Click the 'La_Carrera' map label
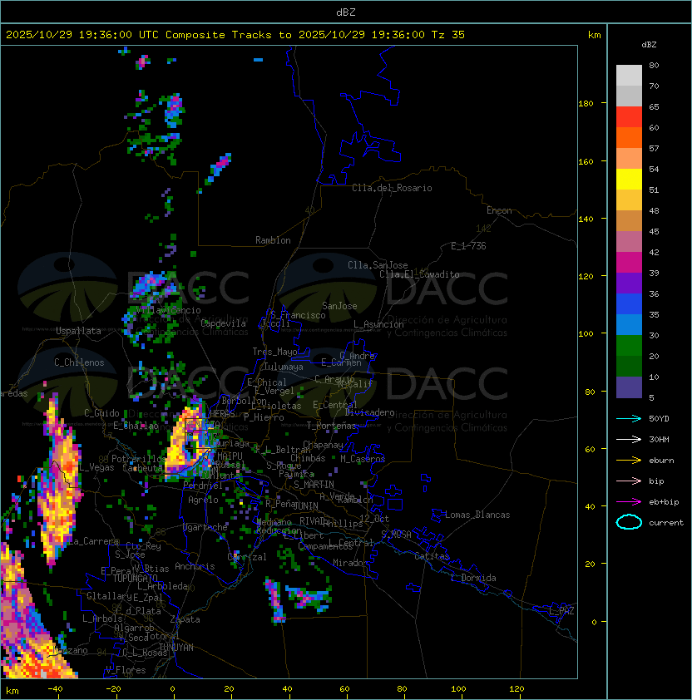This screenshot has height=700, width=692. (x=92, y=541)
